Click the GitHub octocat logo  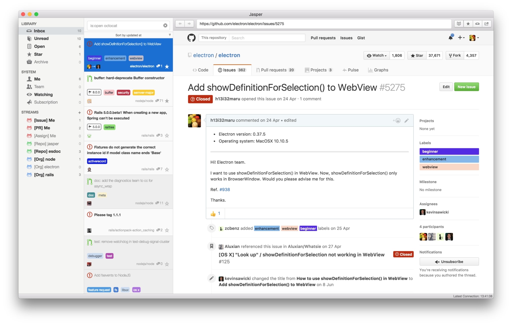[x=191, y=38]
